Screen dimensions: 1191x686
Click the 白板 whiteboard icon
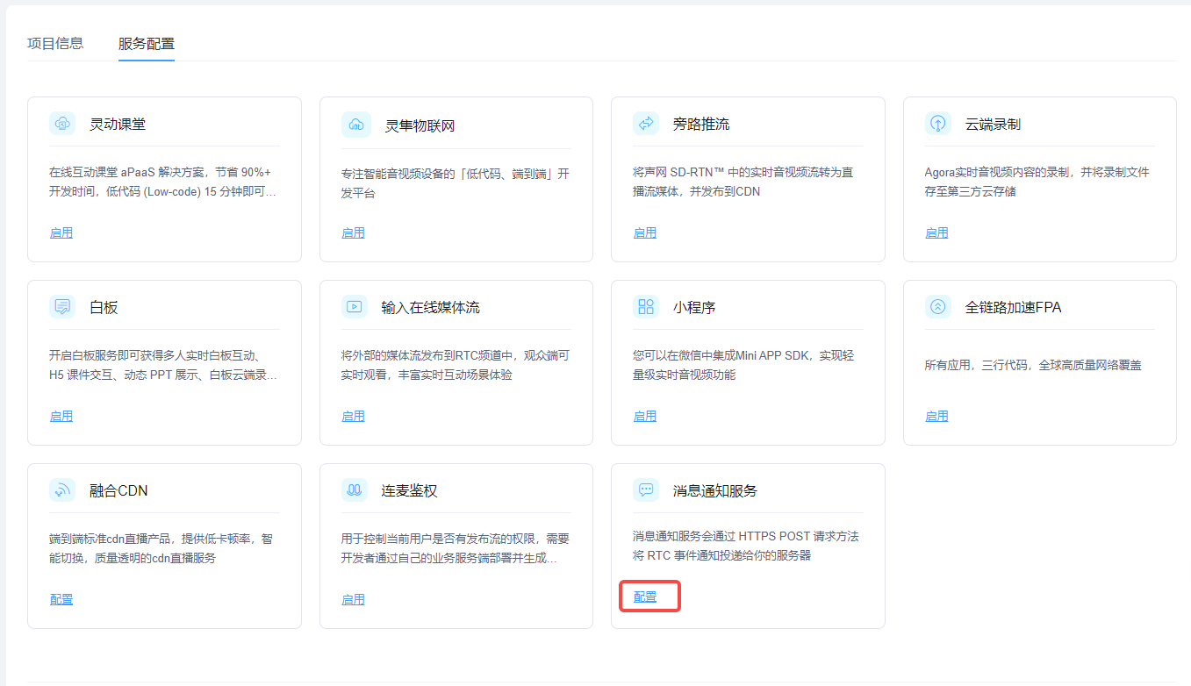click(62, 307)
